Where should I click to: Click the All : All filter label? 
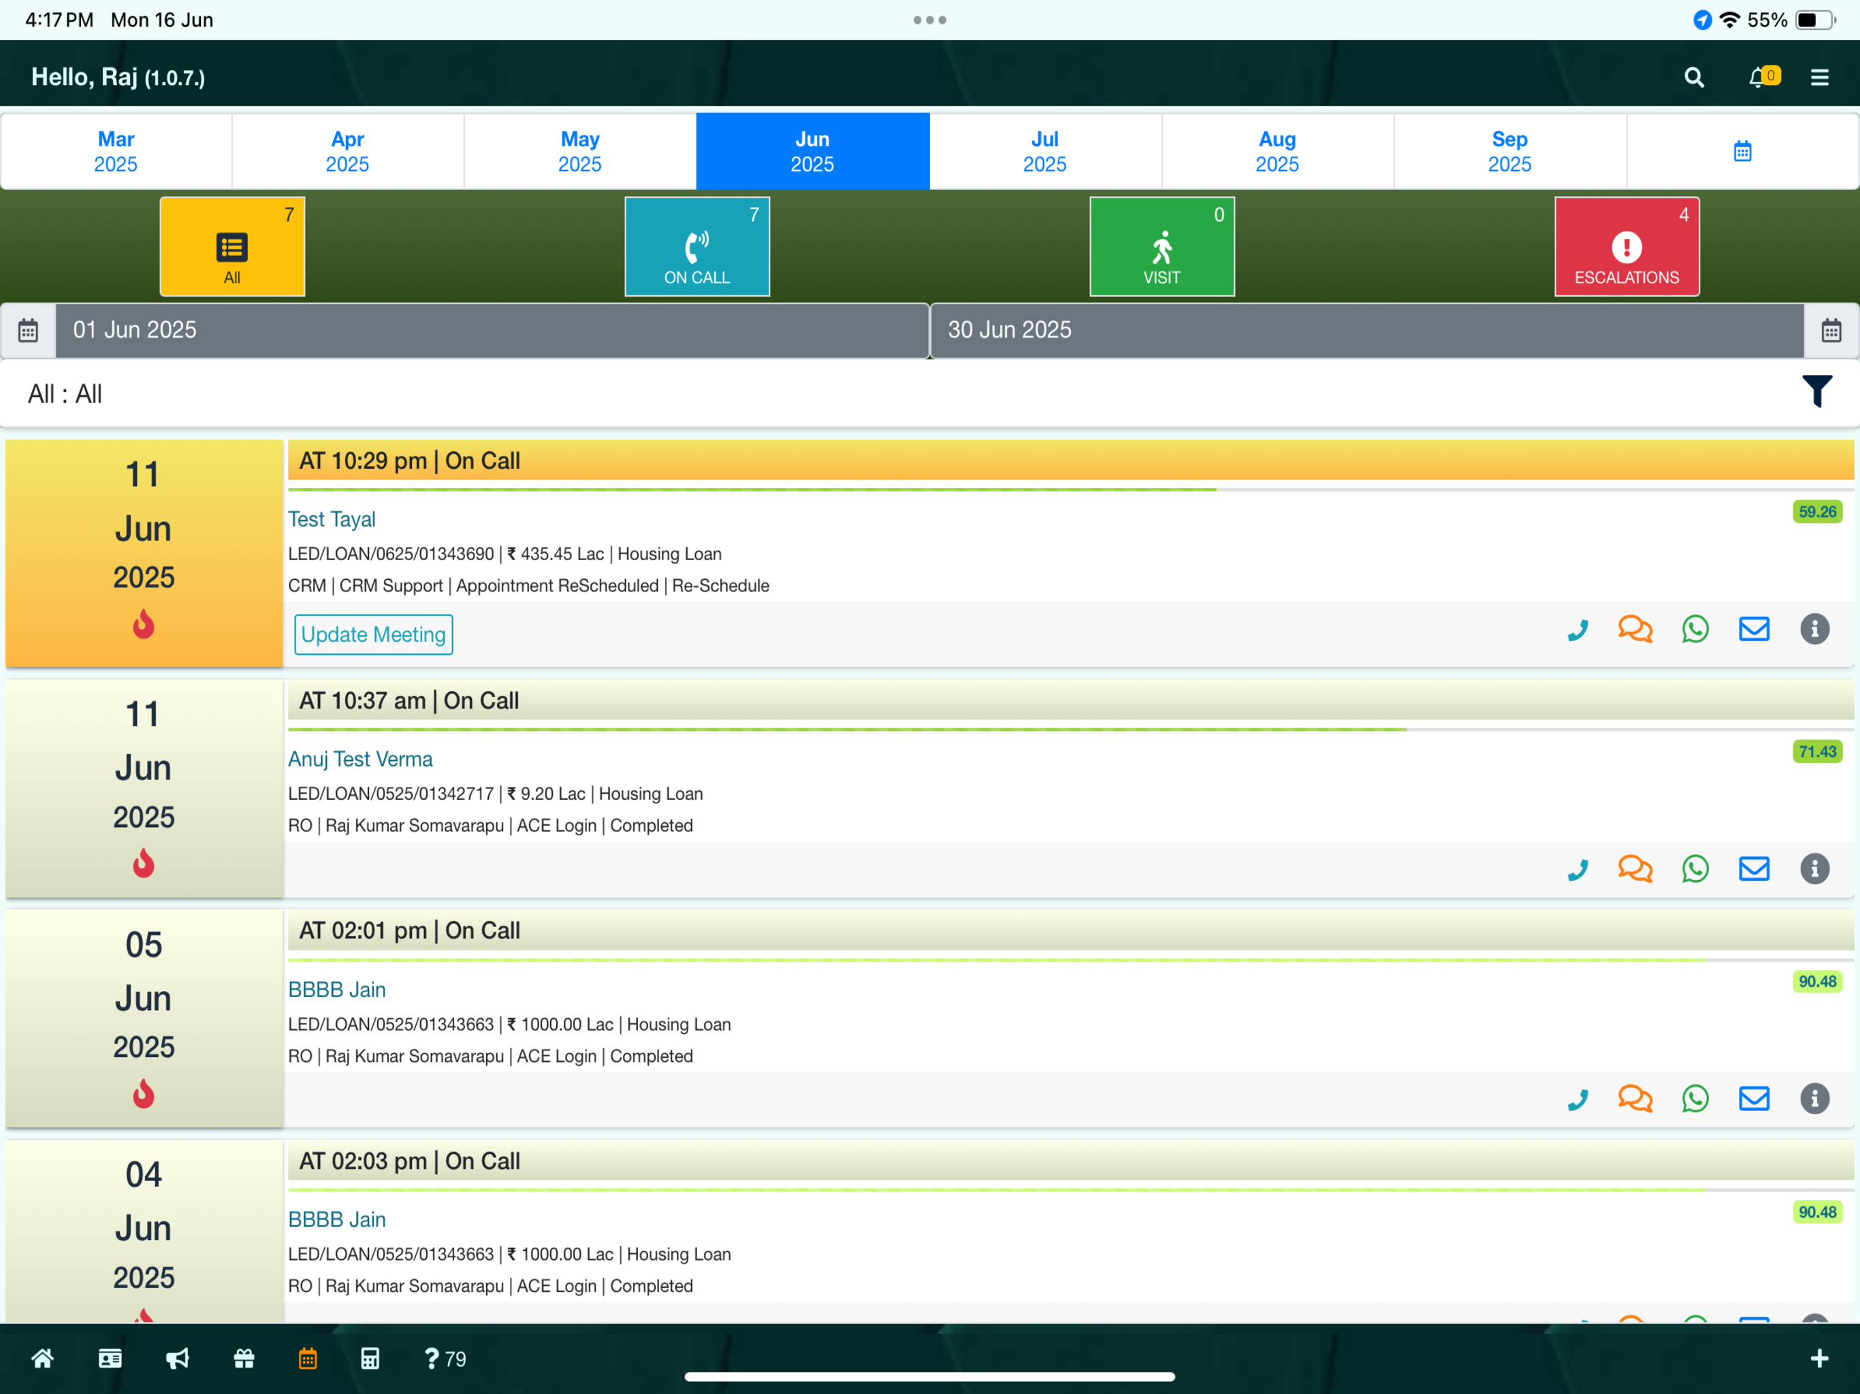(x=65, y=393)
